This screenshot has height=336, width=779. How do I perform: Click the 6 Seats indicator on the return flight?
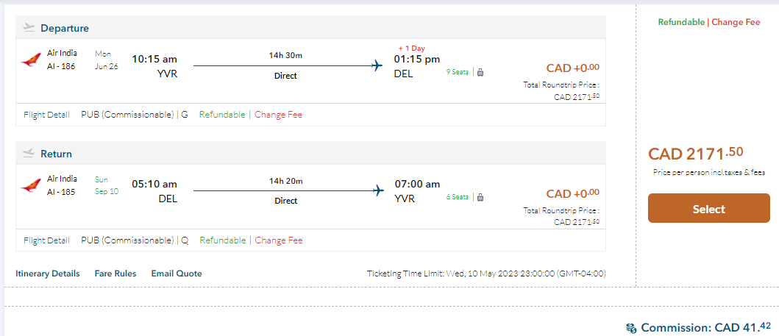[x=458, y=197]
